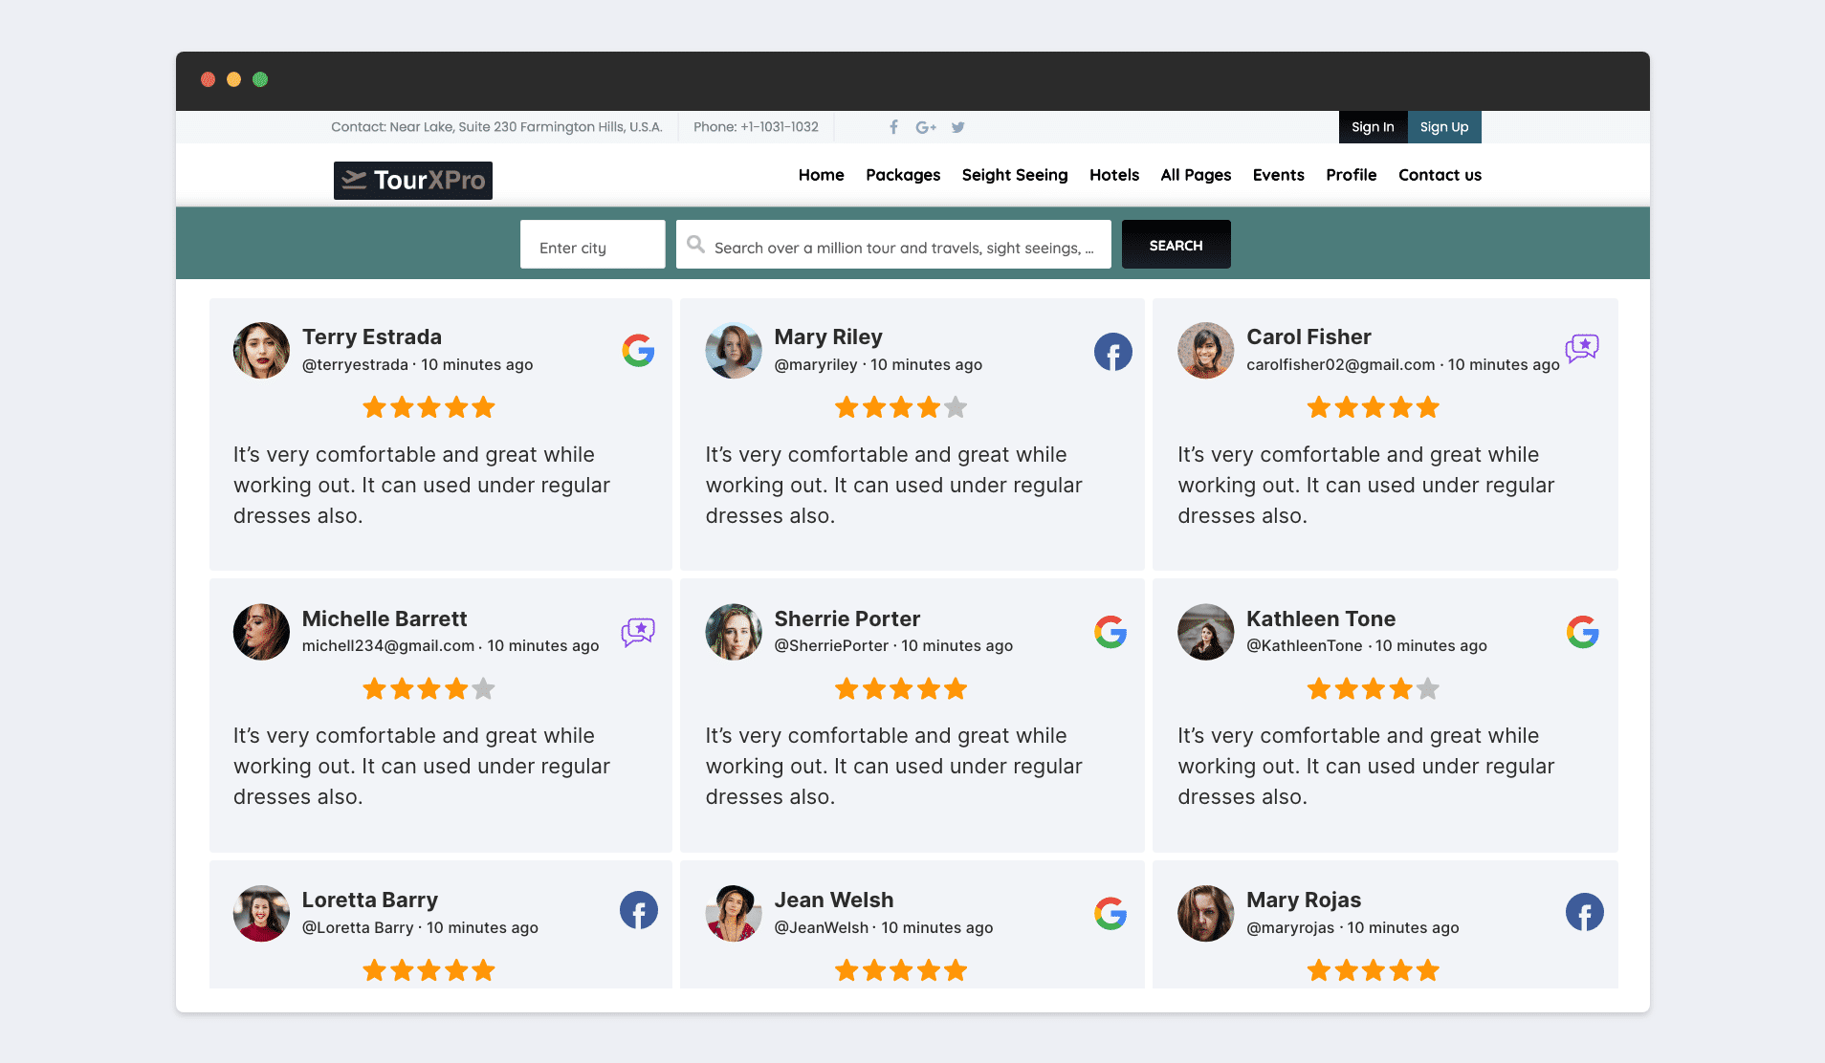Click the Sign Up button
This screenshot has width=1825, height=1063.
coord(1444,126)
